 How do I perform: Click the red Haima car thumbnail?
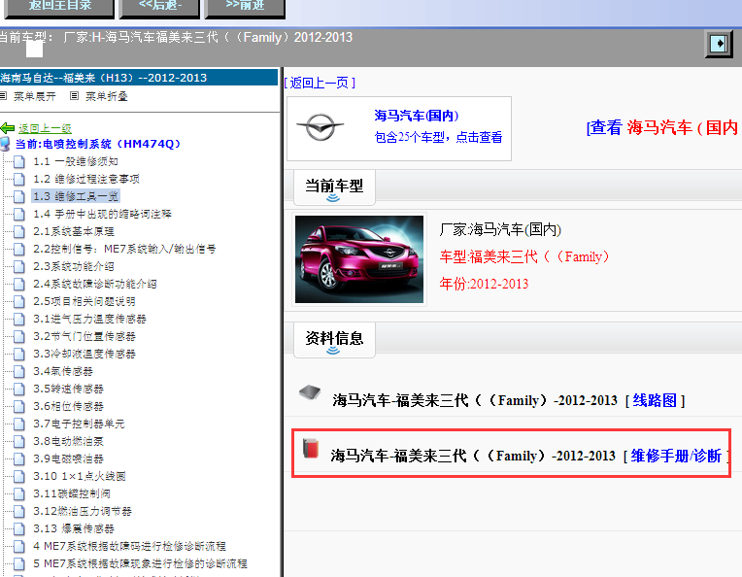tap(359, 259)
